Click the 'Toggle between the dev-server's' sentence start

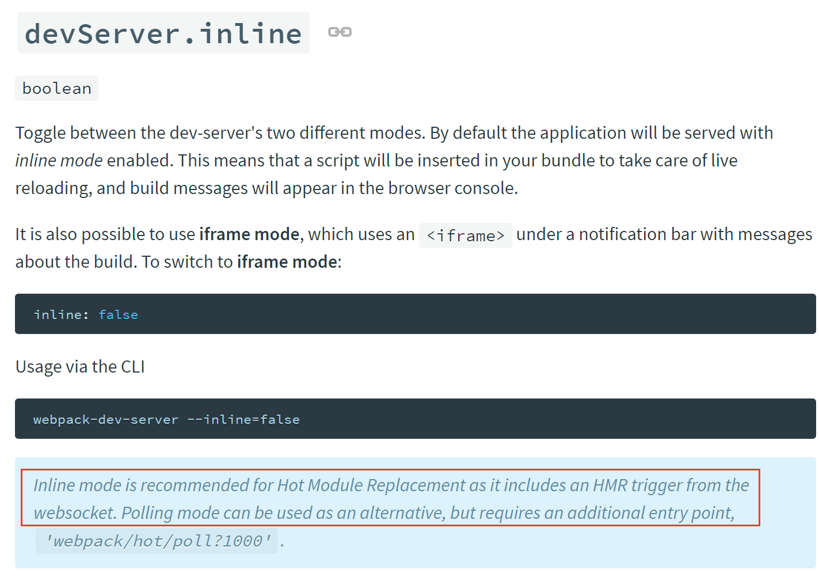138,133
